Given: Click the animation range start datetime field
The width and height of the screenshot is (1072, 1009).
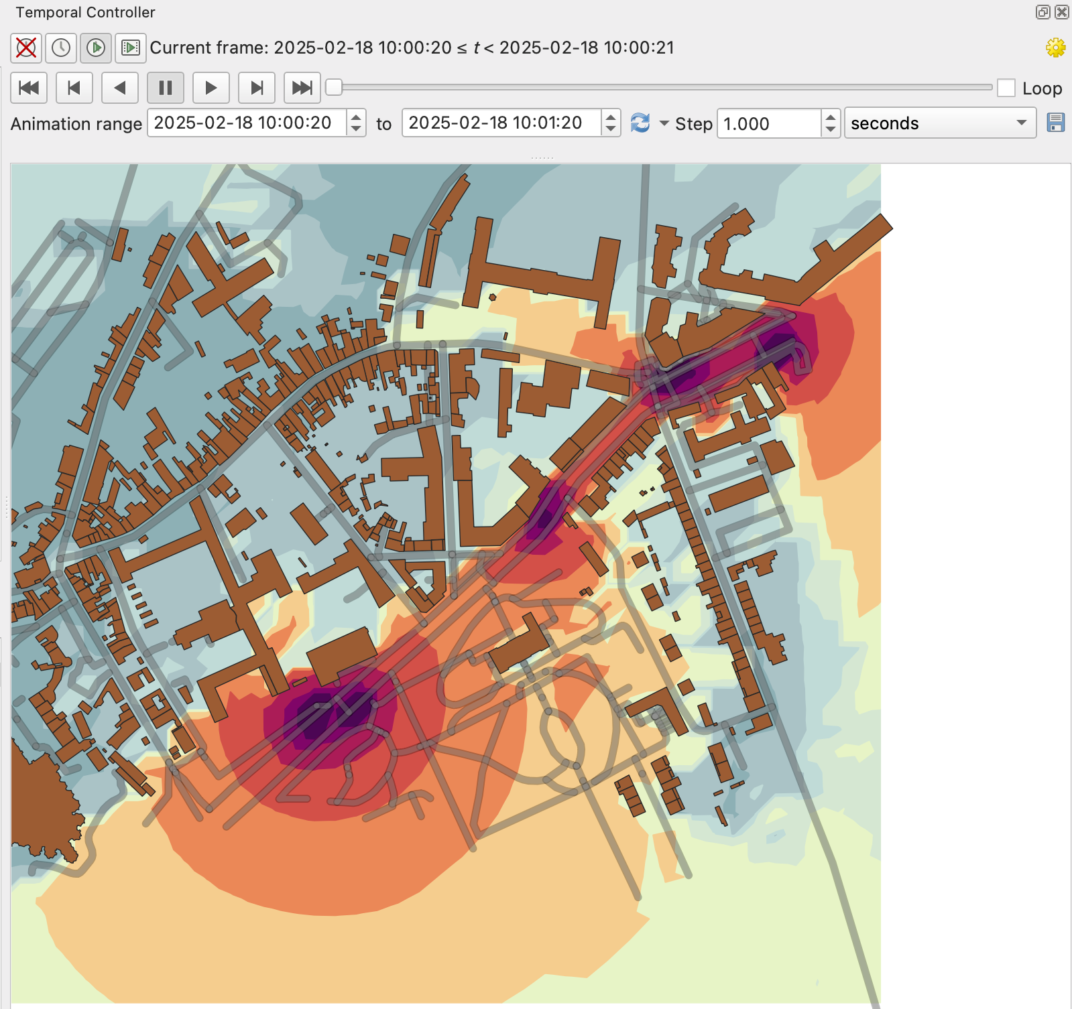Looking at the screenshot, I should pyautogui.click(x=247, y=123).
